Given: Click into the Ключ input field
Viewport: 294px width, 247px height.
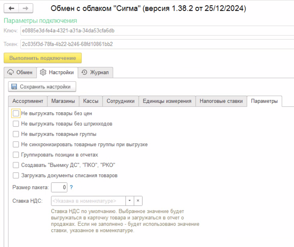Looking at the screenshot, I should 157,31.
